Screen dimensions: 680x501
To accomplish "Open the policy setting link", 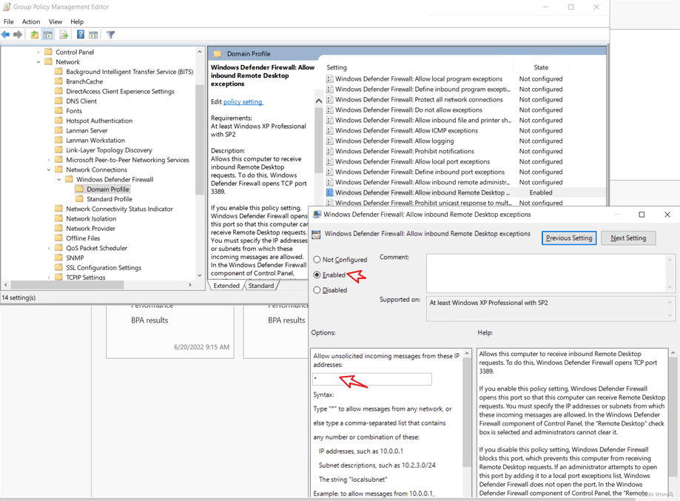I will (x=243, y=101).
